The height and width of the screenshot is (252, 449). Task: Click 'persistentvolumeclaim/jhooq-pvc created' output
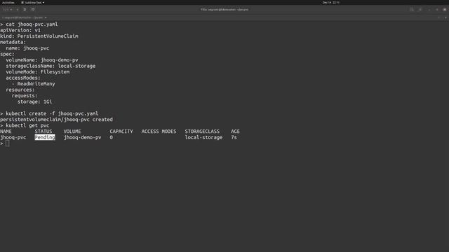pos(56,120)
